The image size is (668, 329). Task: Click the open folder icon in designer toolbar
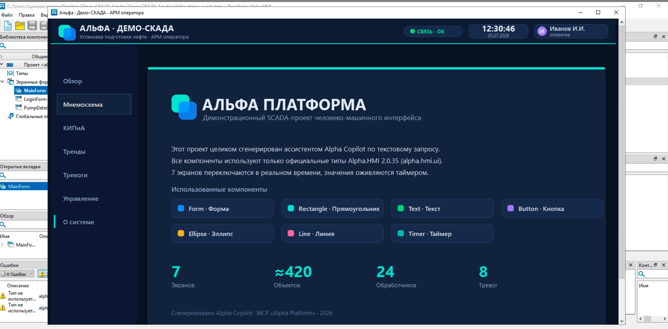(20, 26)
